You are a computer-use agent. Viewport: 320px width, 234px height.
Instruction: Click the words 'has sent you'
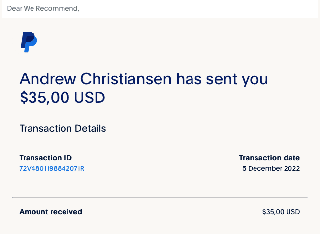coord(222,79)
